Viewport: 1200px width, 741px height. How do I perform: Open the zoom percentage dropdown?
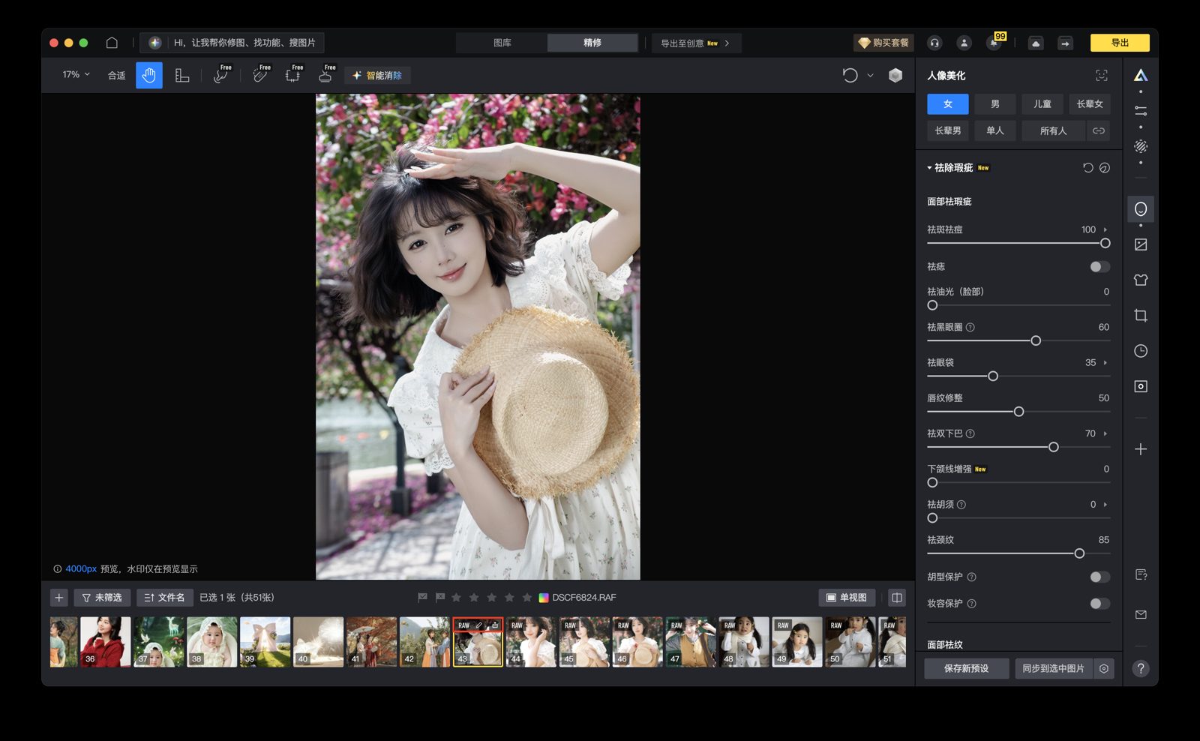coord(74,75)
